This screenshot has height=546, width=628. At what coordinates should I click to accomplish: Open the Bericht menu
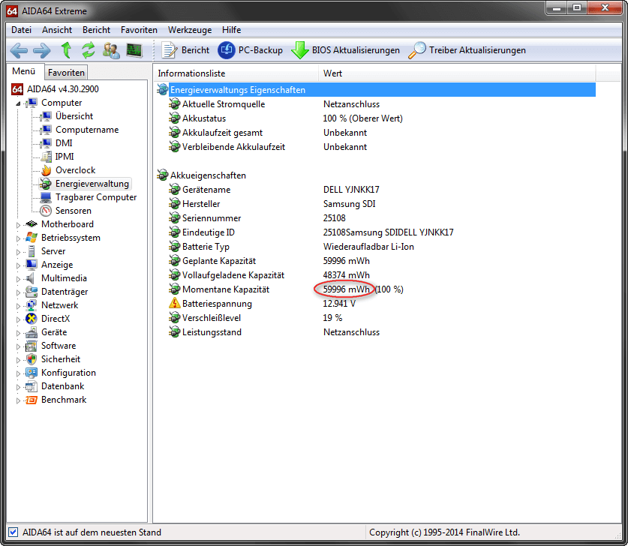(96, 30)
